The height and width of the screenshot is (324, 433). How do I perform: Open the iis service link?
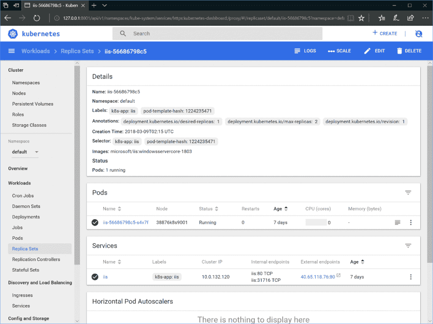(x=105, y=277)
